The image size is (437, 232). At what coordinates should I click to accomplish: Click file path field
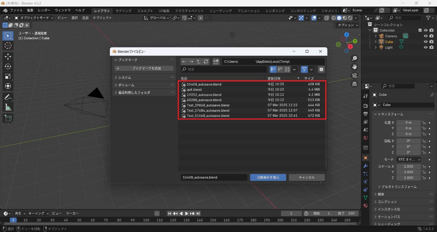pos(273,62)
